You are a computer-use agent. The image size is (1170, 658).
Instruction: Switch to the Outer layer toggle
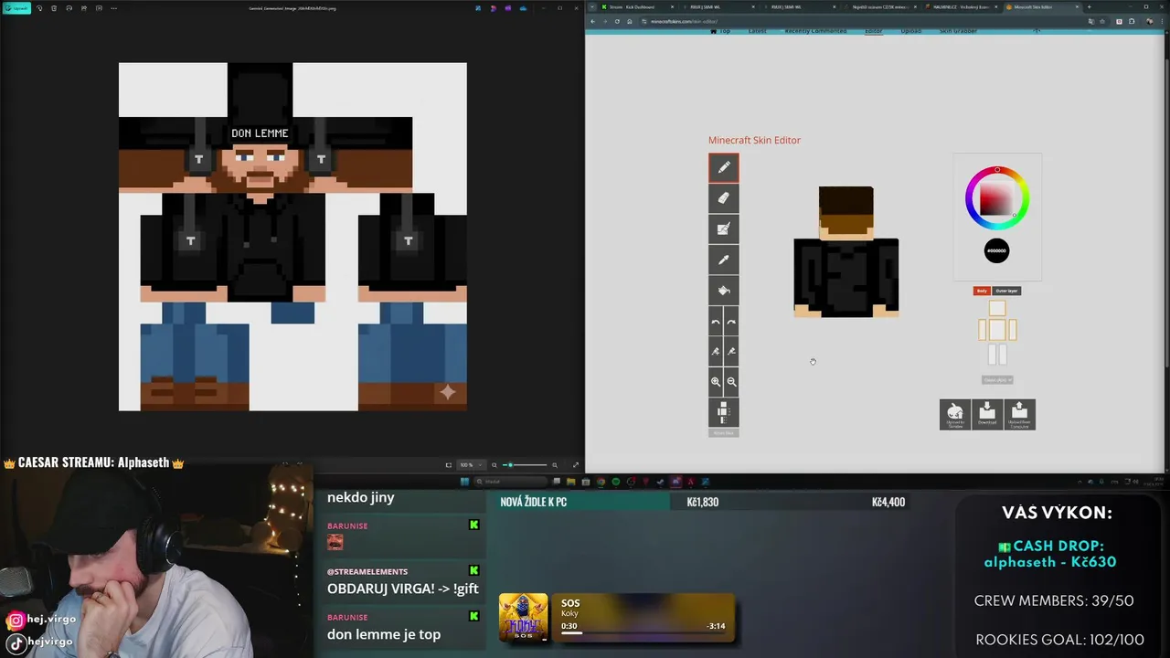(x=1006, y=291)
